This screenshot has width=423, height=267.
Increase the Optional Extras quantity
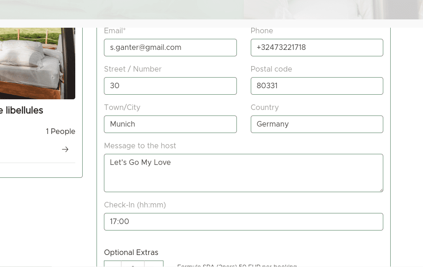point(154,265)
